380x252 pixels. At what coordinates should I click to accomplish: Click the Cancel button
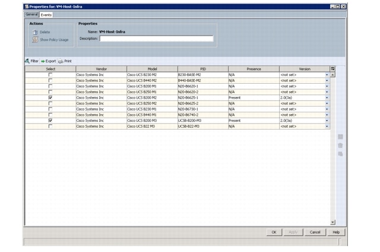[x=315, y=232]
